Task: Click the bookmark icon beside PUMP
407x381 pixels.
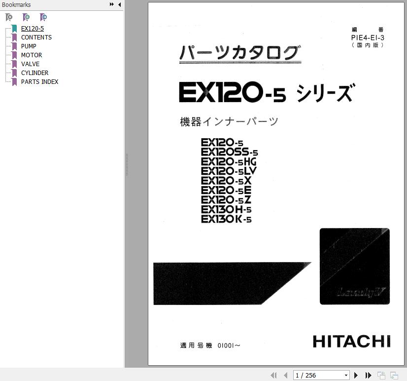Action: point(14,46)
